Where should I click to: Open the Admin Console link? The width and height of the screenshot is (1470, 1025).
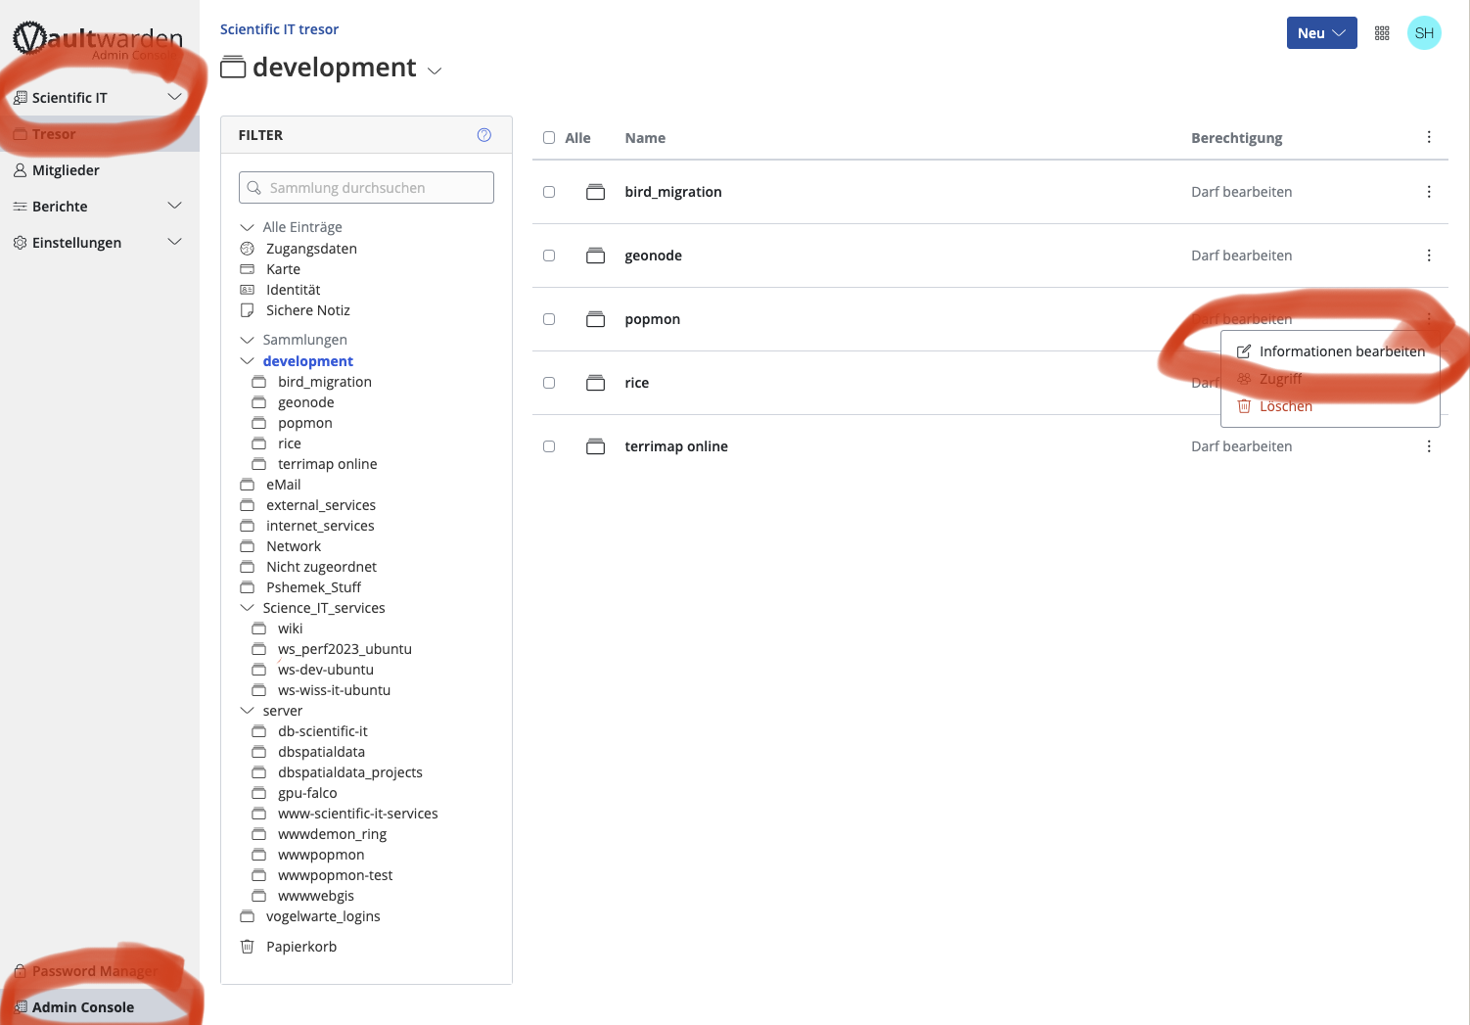tap(81, 1006)
